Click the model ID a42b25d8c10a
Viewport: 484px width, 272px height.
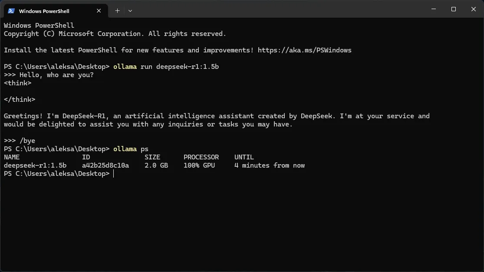pos(105,165)
